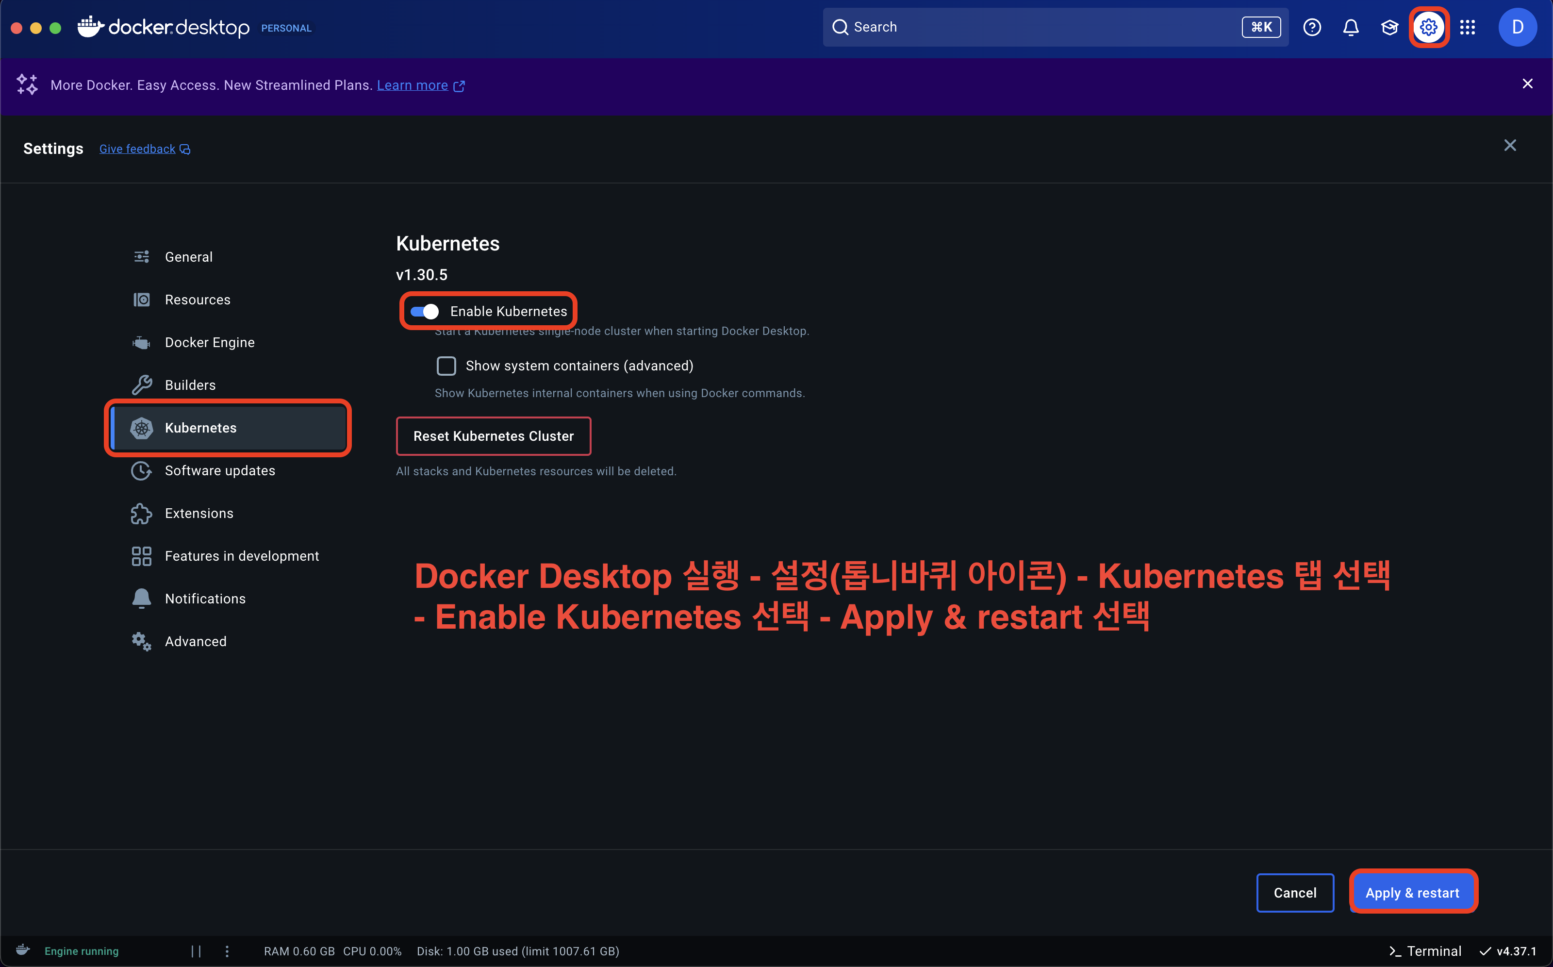Switch to Features in development tab
Screen dimensions: 1553x967
pyautogui.click(x=241, y=556)
